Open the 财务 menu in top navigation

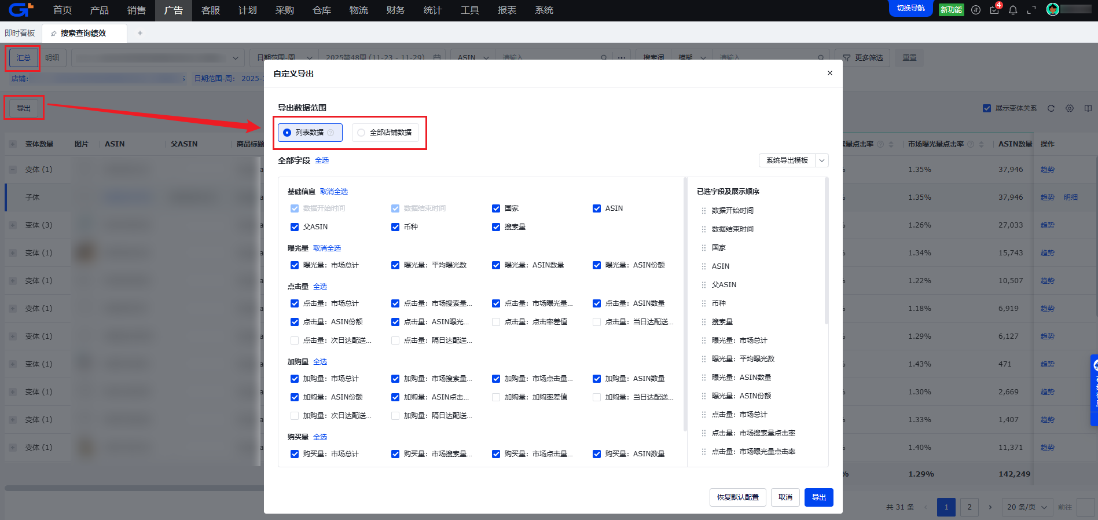(395, 10)
